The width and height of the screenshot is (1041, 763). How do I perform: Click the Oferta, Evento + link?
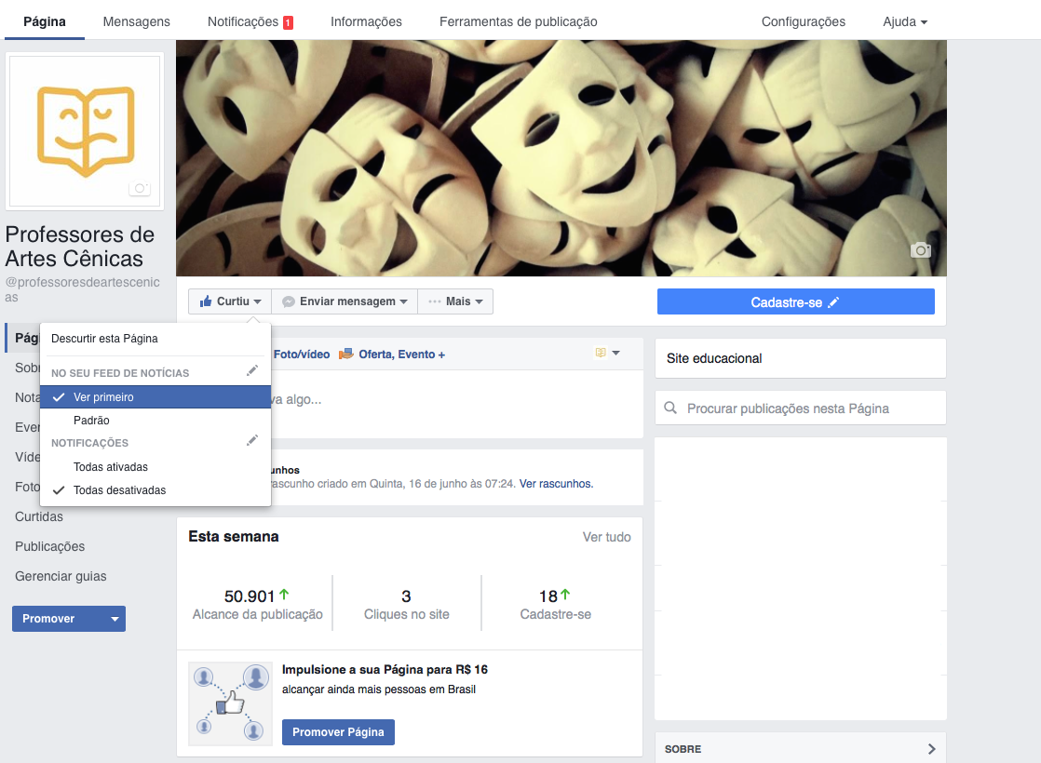tap(401, 355)
